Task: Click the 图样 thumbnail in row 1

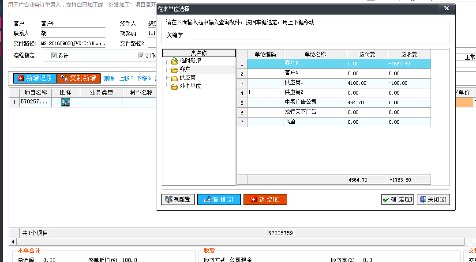Action: point(65,102)
